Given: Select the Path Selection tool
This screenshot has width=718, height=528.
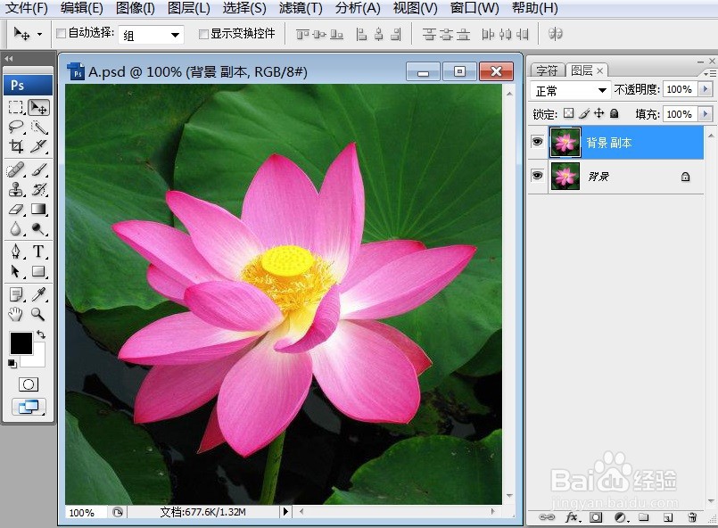Looking at the screenshot, I should [16, 271].
